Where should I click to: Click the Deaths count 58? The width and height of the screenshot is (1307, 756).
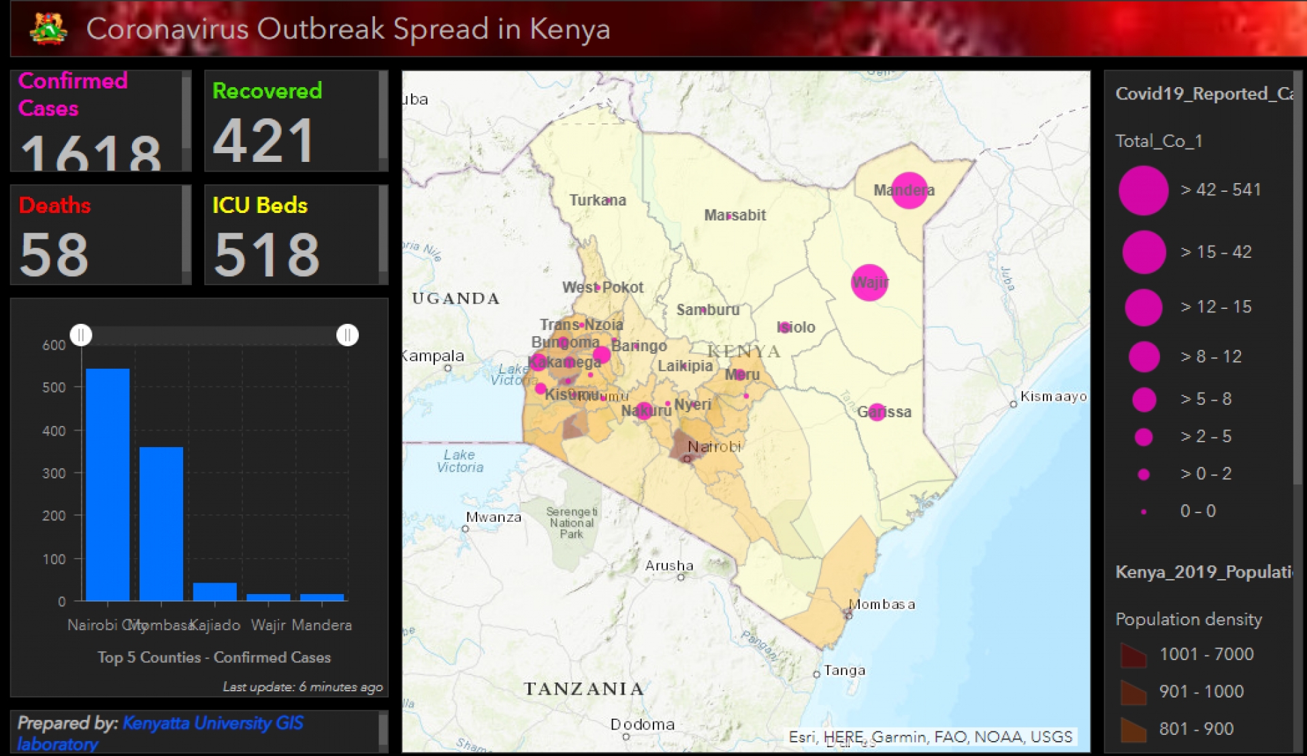click(54, 254)
